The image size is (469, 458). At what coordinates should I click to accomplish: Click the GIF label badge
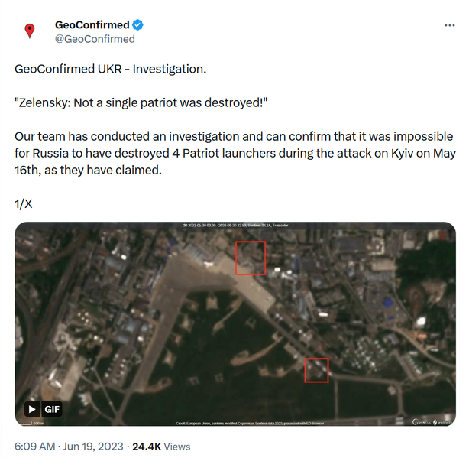52,408
